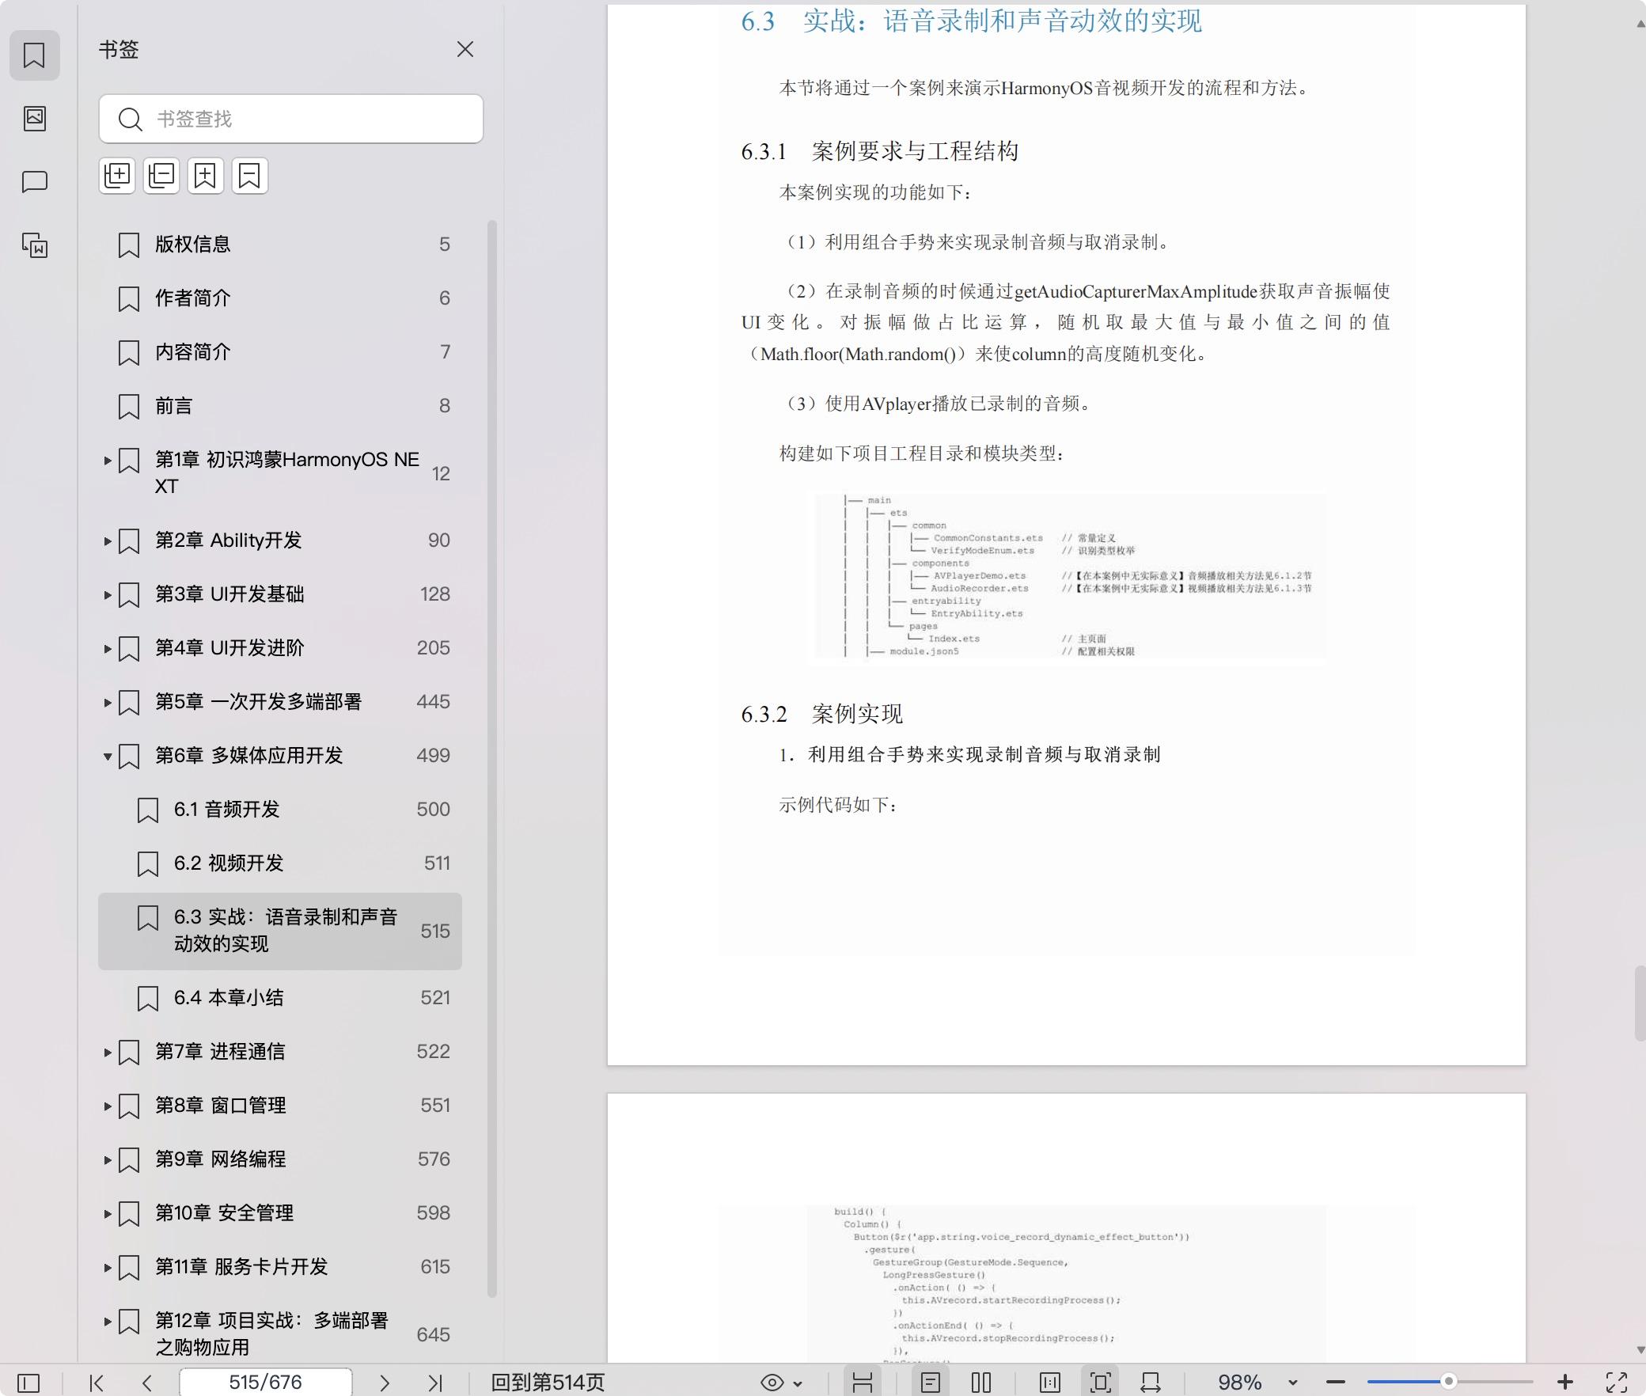Expand 第7章 进程通信 bookmark
The height and width of the screenshot is (1396, 1646).
[x=108, y=1052]
